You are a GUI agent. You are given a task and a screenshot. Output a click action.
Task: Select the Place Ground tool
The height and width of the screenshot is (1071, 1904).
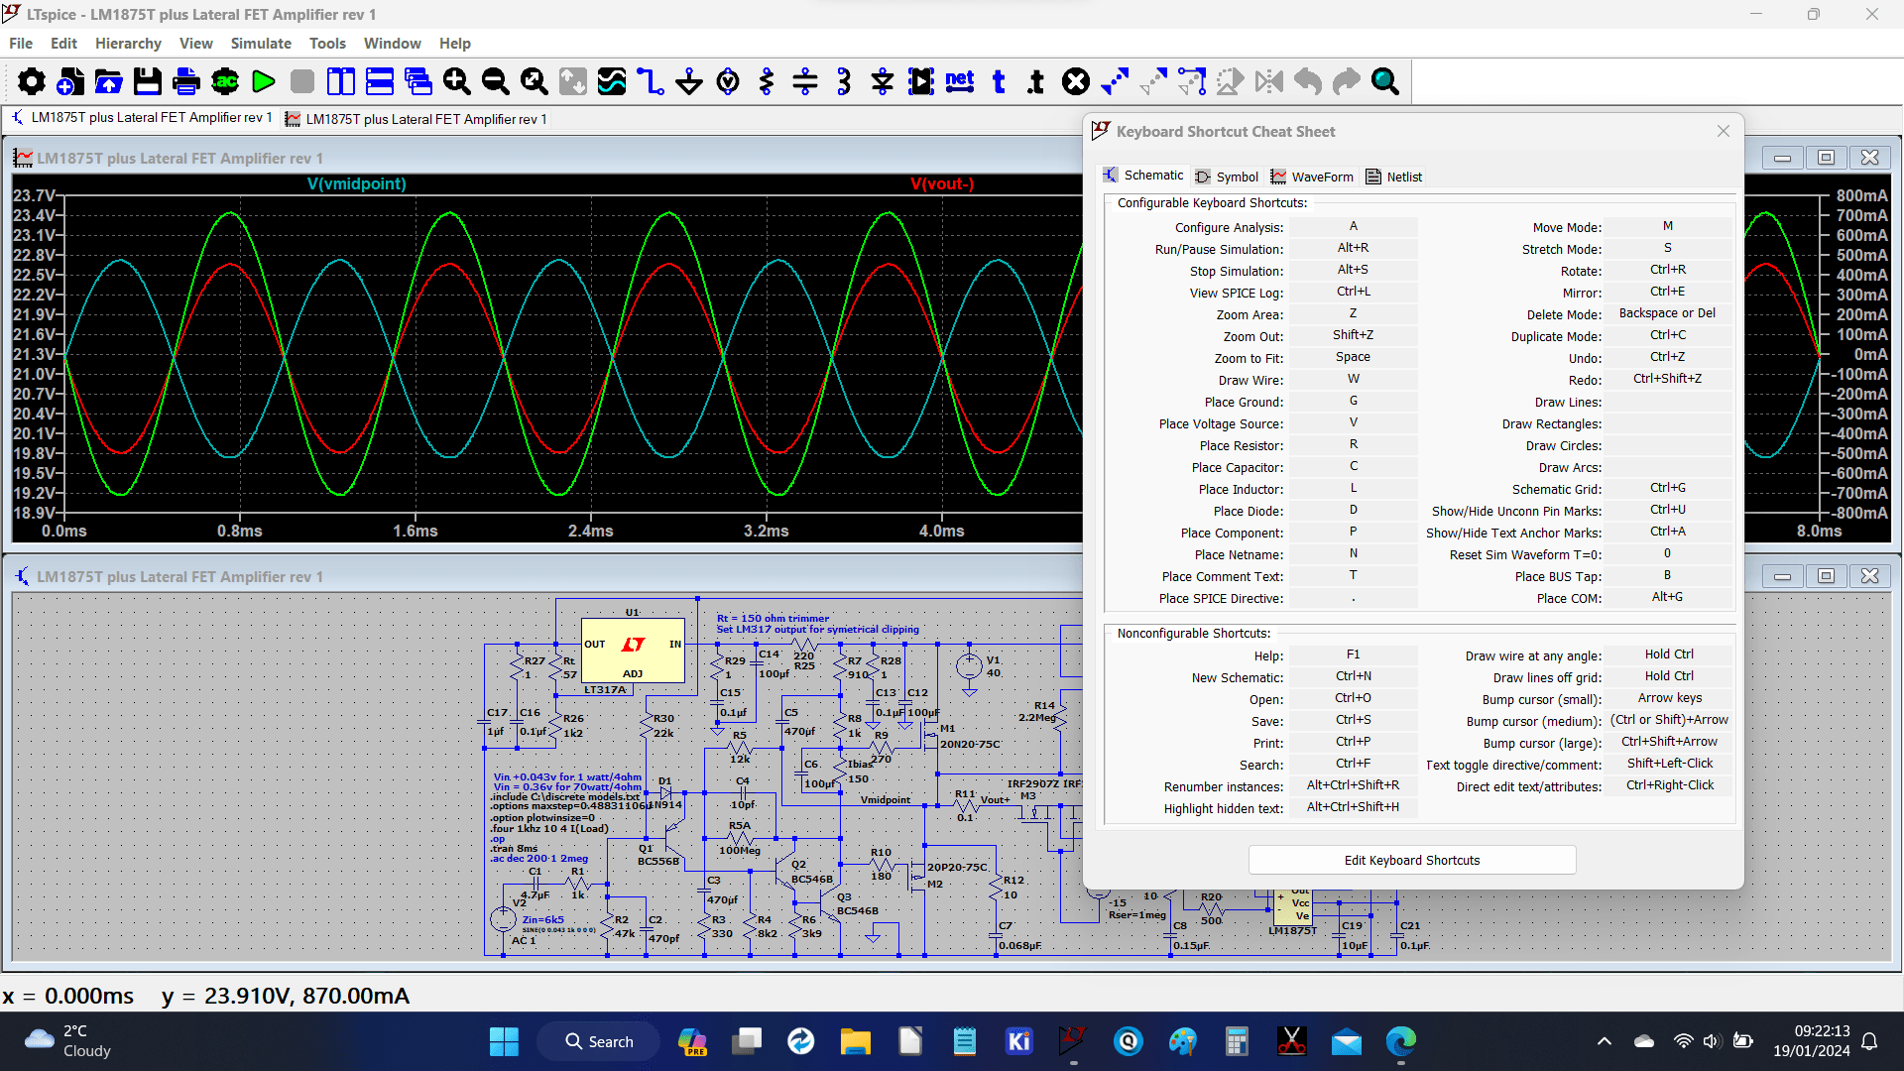(x=689, y=81)
